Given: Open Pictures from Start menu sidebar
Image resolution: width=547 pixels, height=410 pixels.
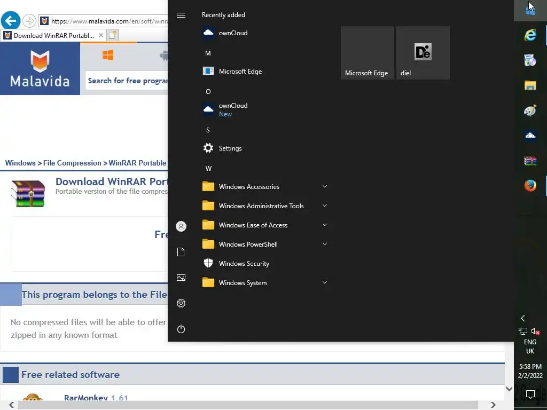Looking at the screenshot, I should [x=181, y=278].
